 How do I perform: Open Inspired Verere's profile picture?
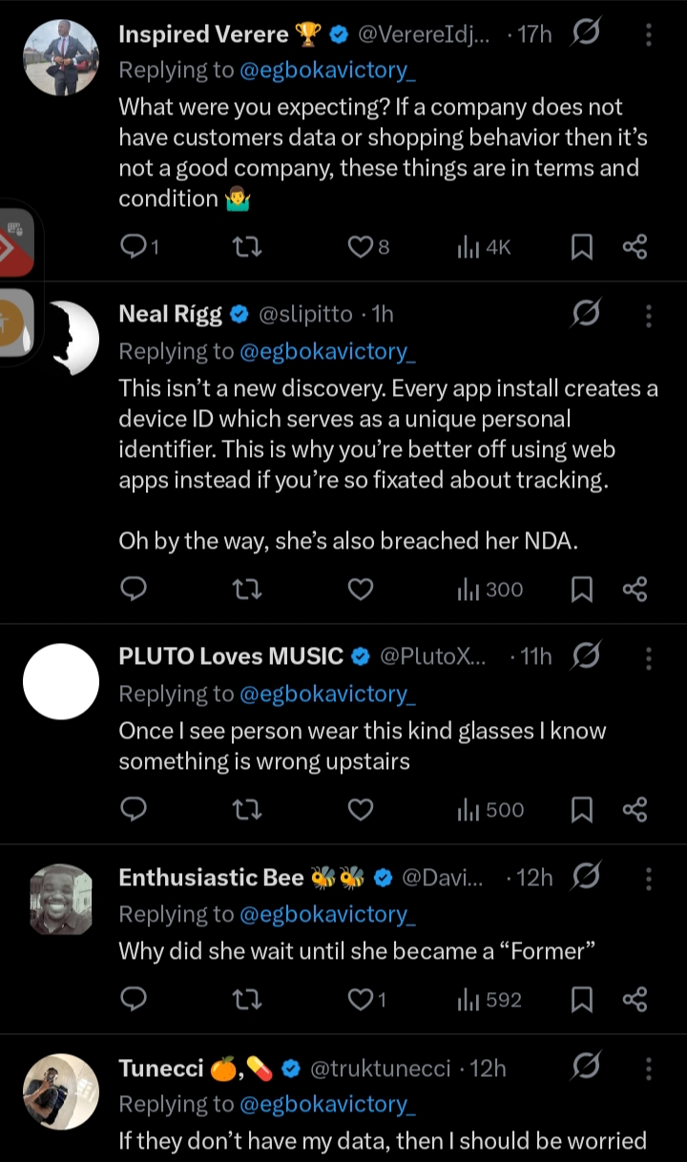(61, 57)
